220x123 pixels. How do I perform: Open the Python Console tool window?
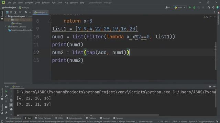tap(74, 118)
